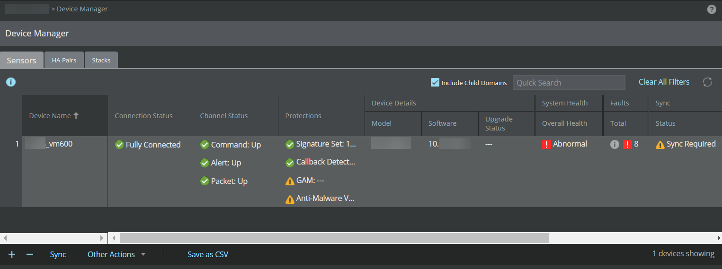Refresh the device list with the reload icon

pos(707,82)
